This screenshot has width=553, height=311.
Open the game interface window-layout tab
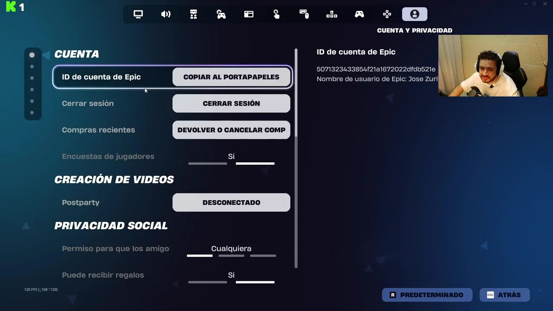(249, 14)
